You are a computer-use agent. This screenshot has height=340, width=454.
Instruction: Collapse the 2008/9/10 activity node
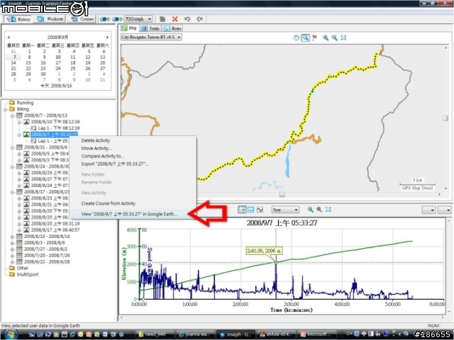[19, 122]
